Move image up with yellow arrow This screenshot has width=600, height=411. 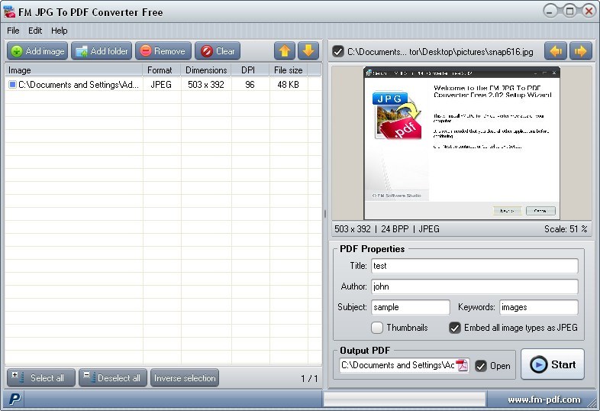click(x=285, y=51)
